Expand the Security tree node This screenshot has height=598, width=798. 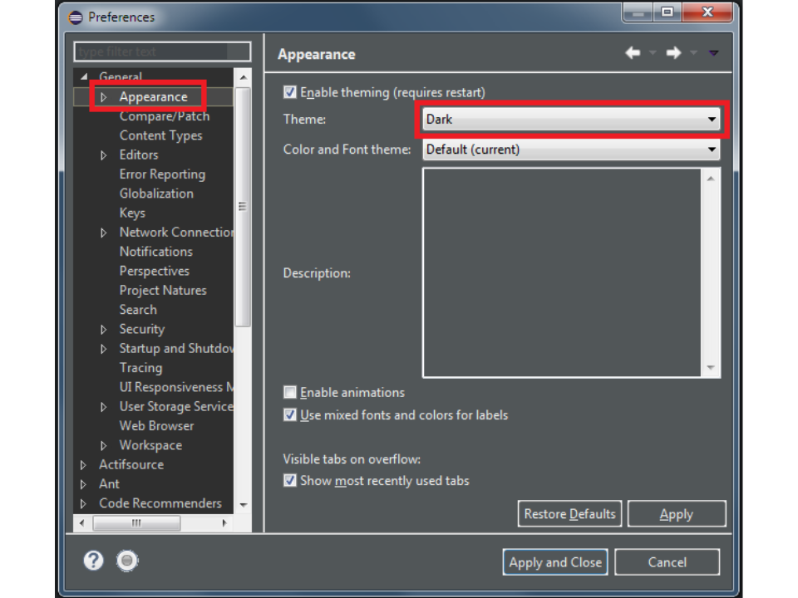pos(104,330)
